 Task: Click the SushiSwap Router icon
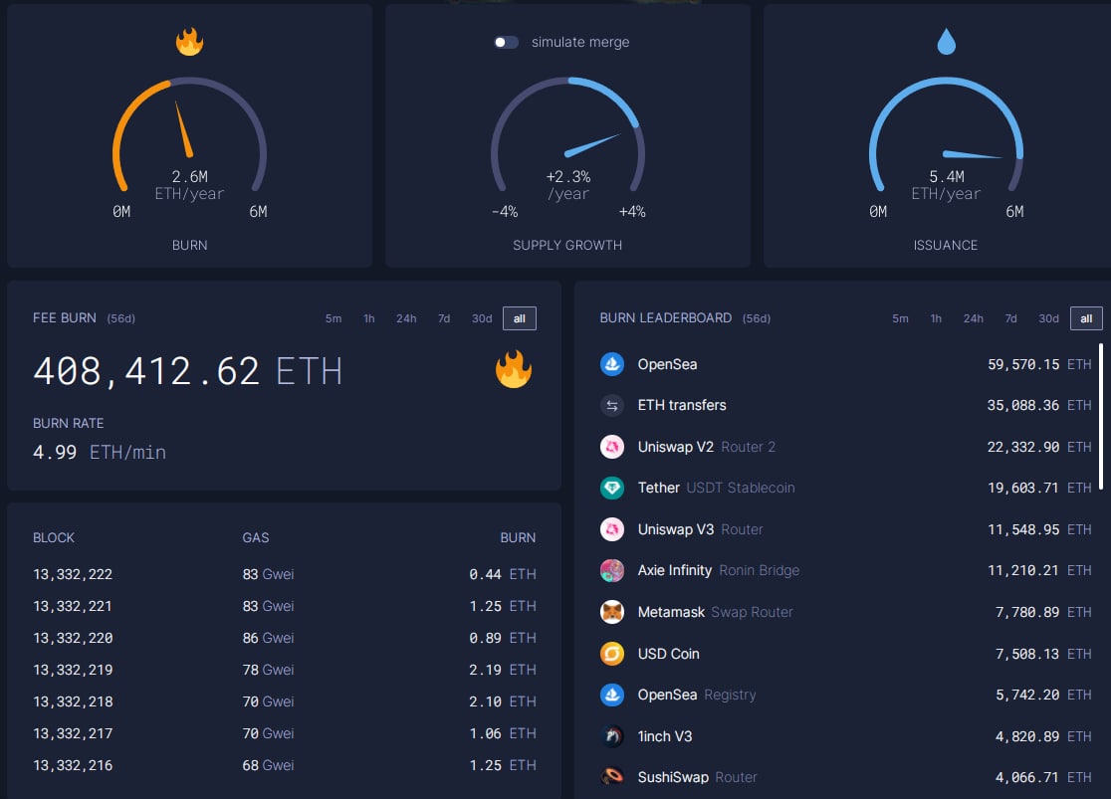coord(612,777)
